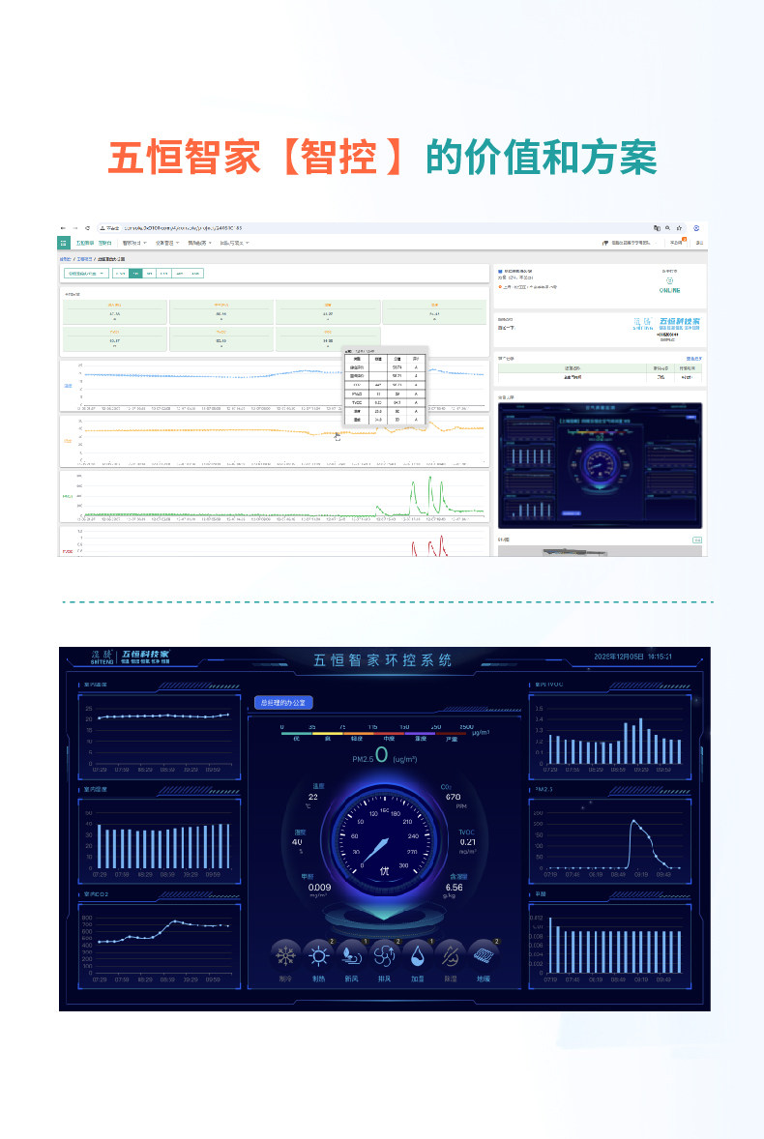Screen dimensions: 764x1139
Task: Click the 制热 heating sun icon
Action: coord(318,956)
